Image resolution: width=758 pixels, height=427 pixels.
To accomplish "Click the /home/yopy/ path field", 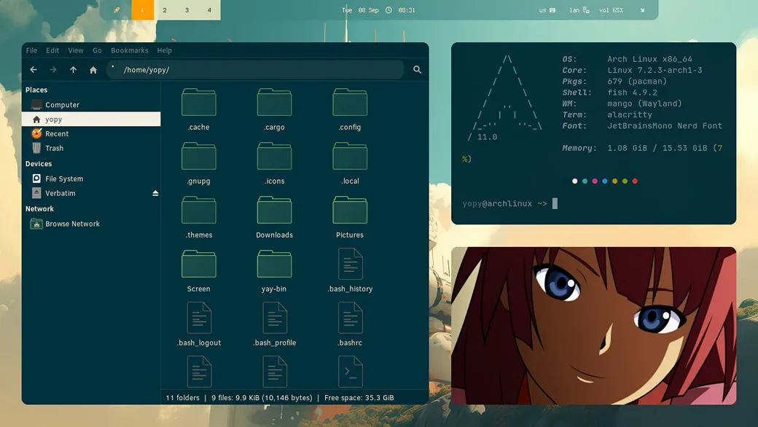I will coord(256,69).
